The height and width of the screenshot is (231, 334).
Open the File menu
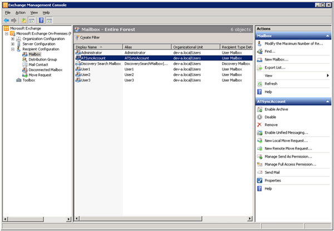click(x=7, y=12)
